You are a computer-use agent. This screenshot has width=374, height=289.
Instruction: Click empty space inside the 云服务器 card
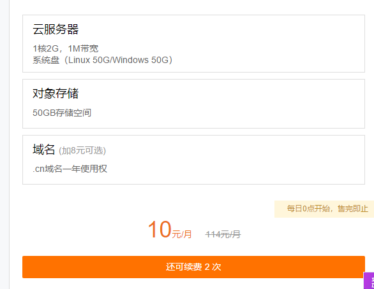262,43
